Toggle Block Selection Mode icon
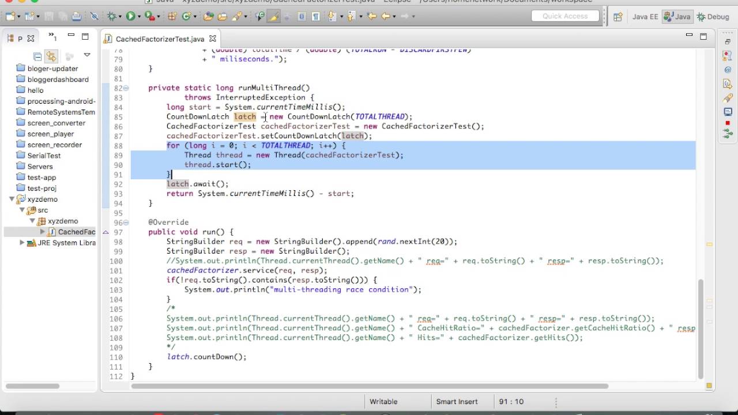Screen dimensions: 738x415 coord(302,17)
